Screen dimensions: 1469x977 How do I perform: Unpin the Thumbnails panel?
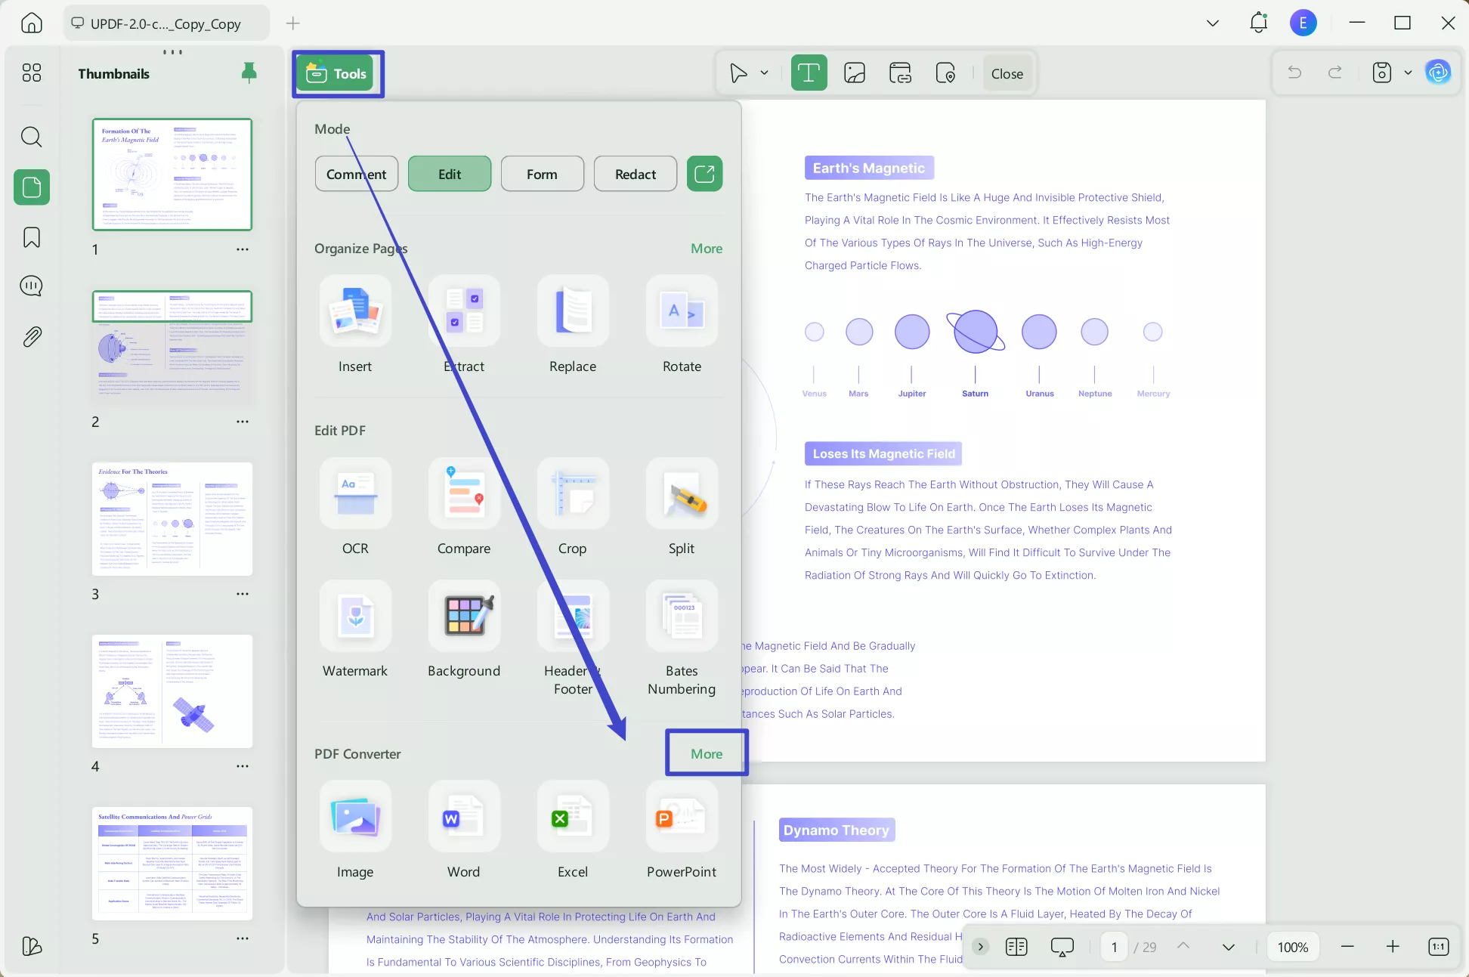pyautogui.click(x=249, y=73)
